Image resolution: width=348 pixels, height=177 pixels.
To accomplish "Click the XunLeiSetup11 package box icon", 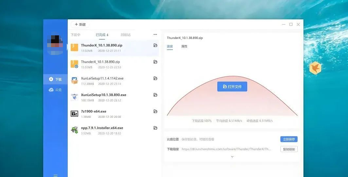I will click(74, 80).
